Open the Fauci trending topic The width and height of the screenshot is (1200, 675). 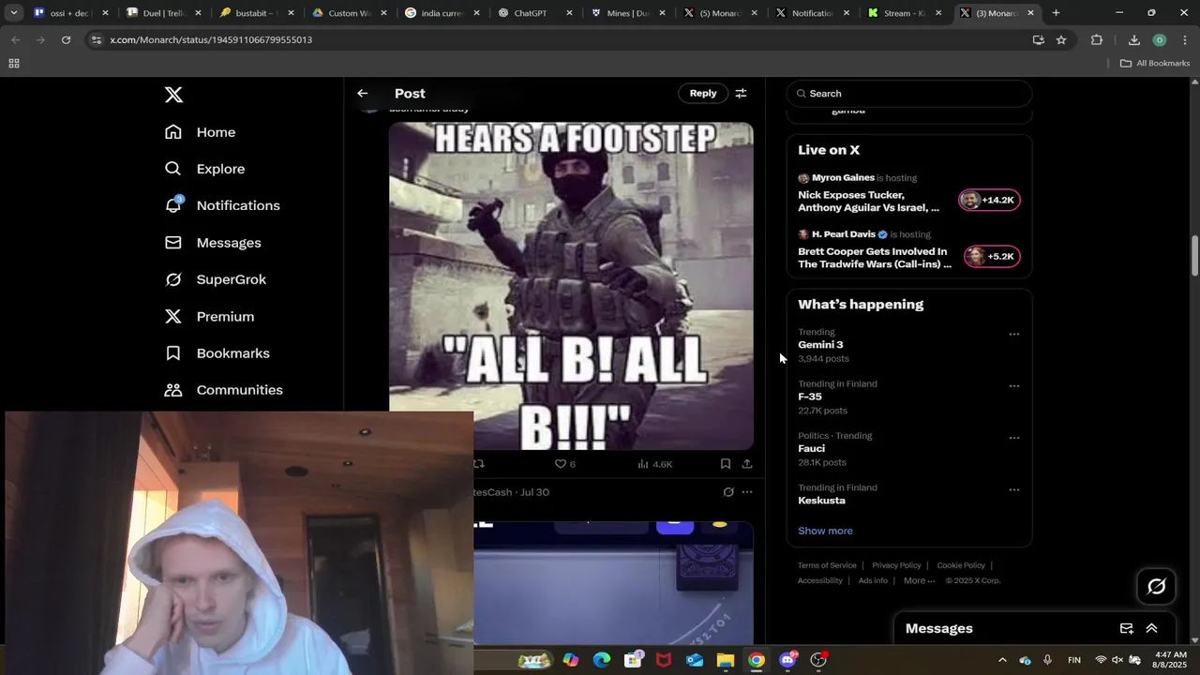pyautogui.click(x=812, y=448)
